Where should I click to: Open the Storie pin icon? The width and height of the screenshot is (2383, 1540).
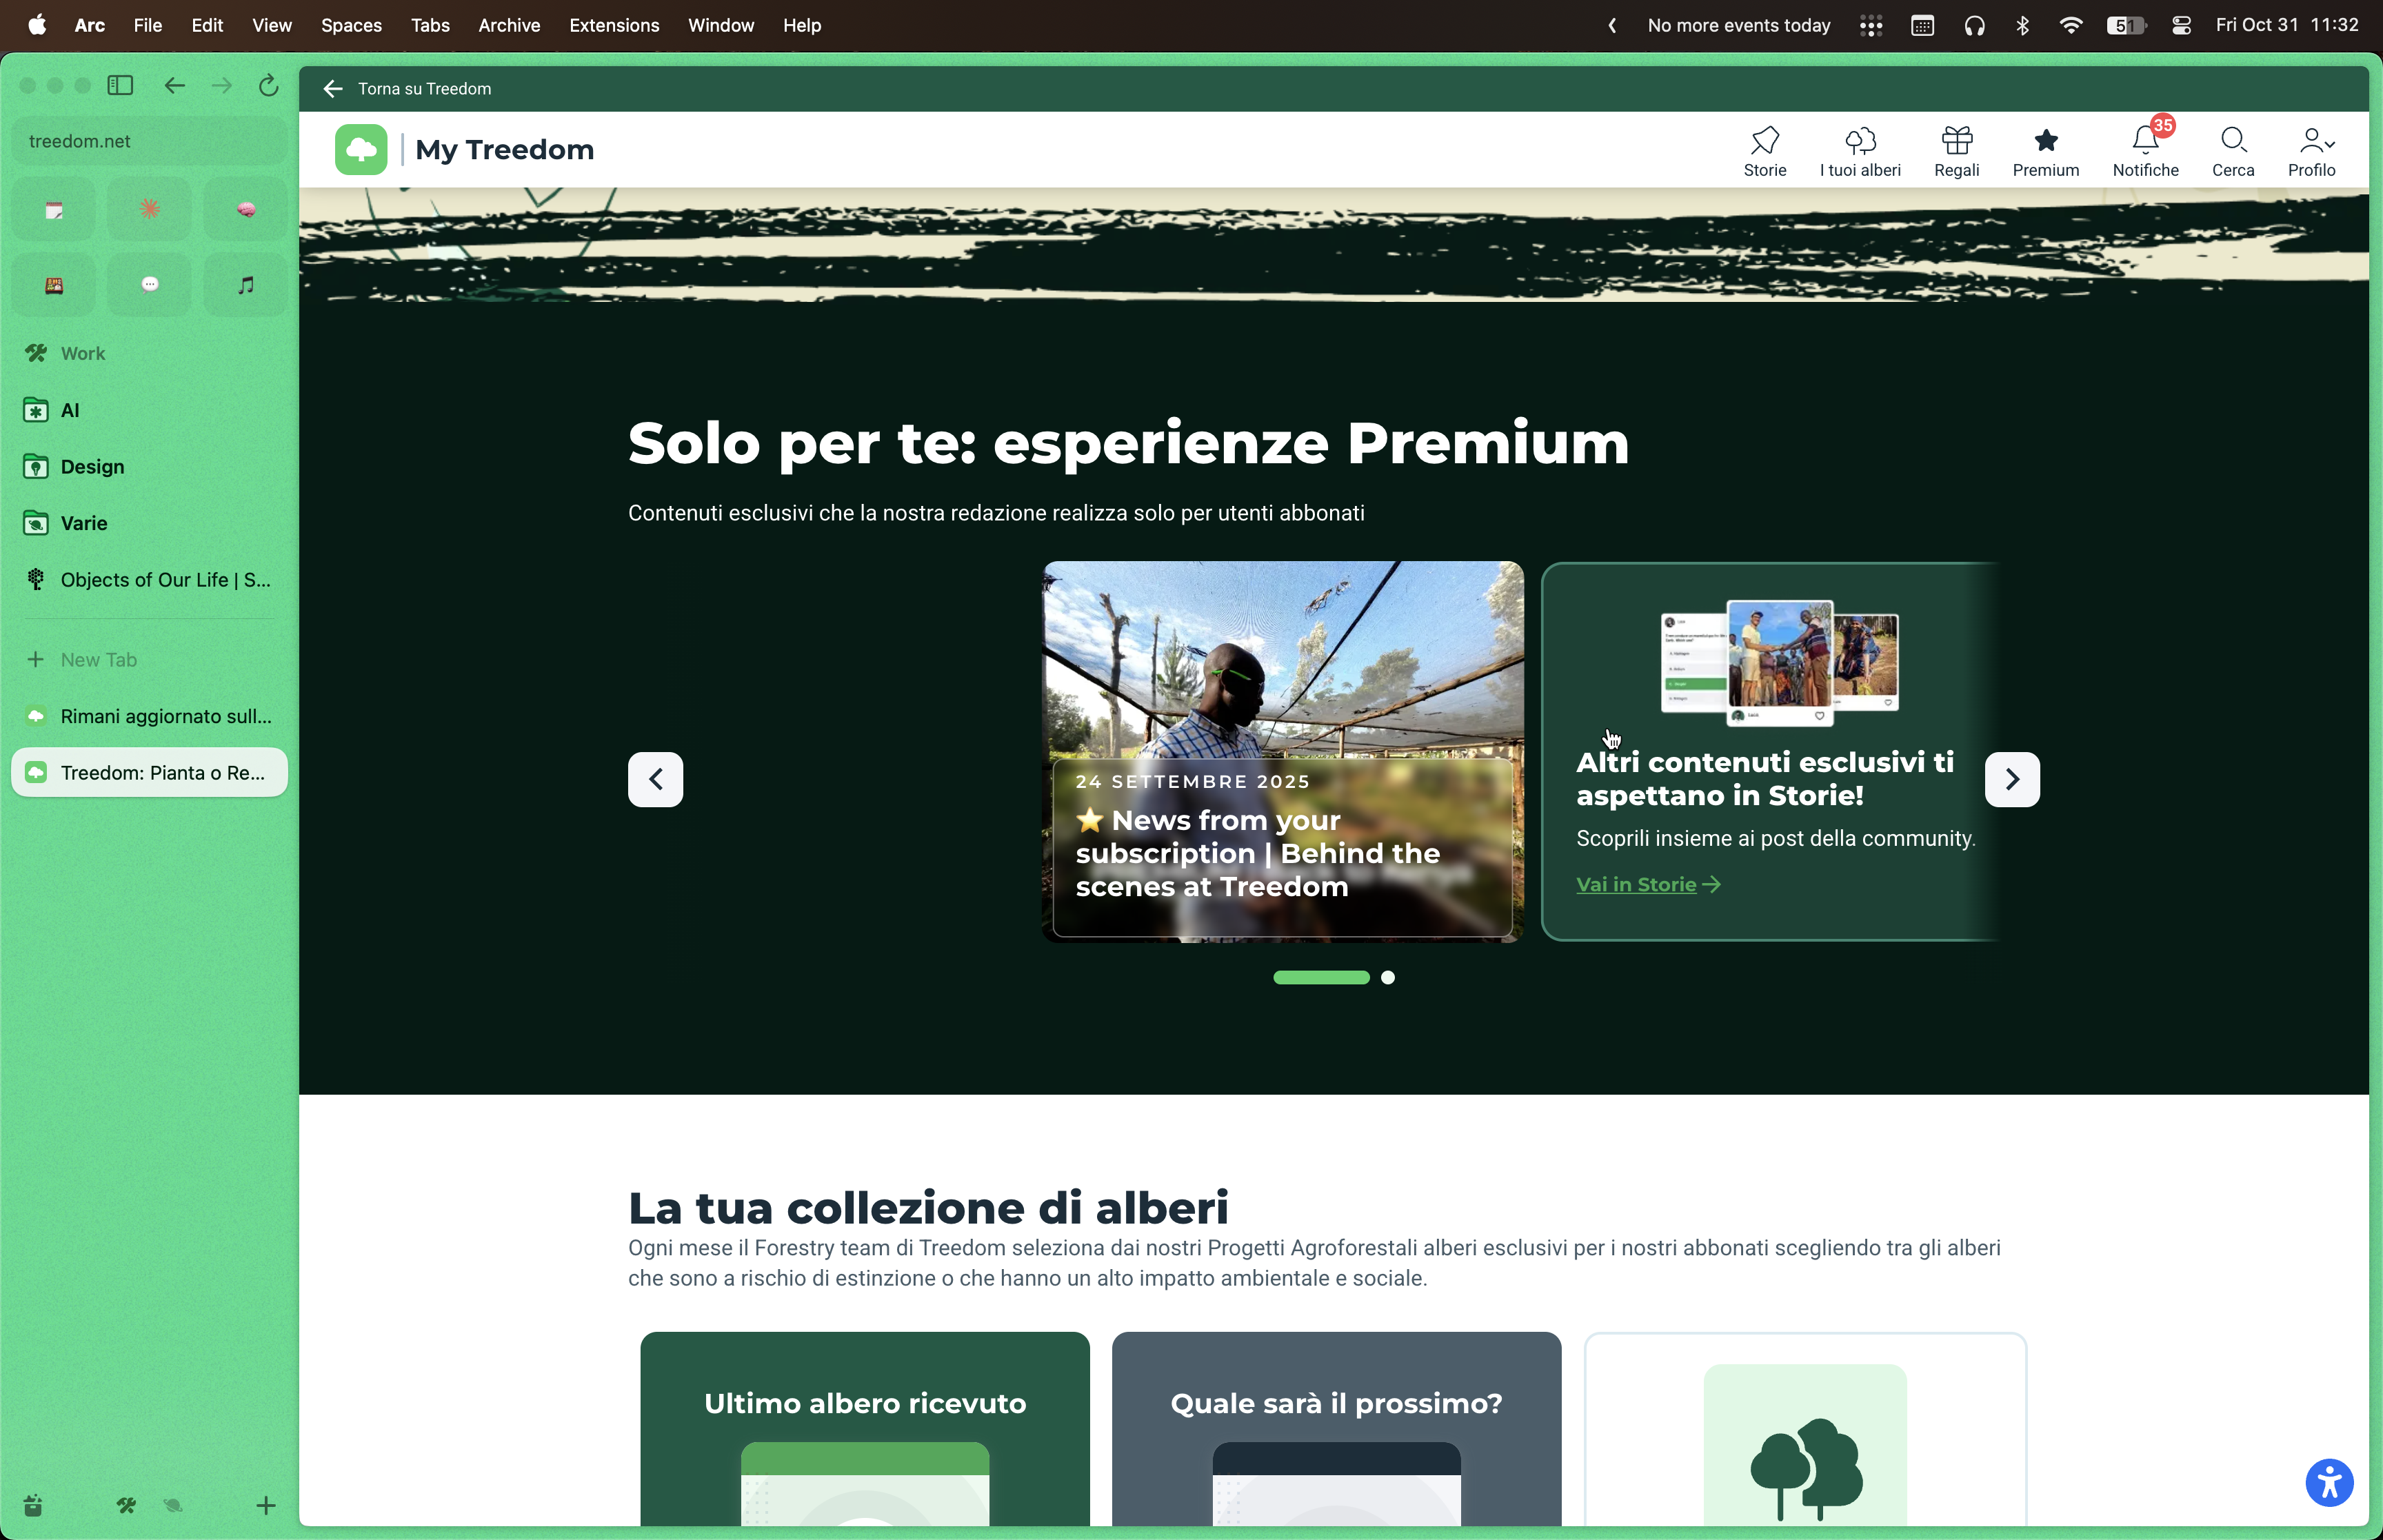(1764, 141)
